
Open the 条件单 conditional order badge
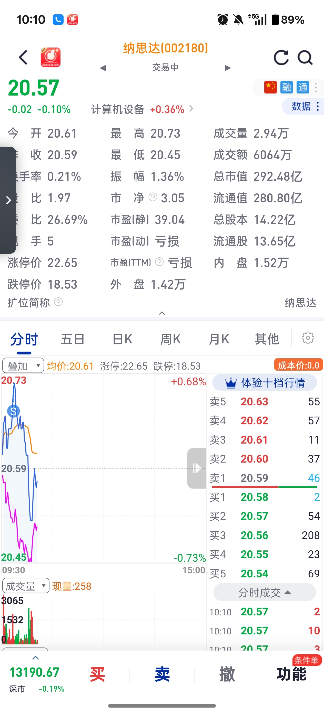click(x=307, y=660)
